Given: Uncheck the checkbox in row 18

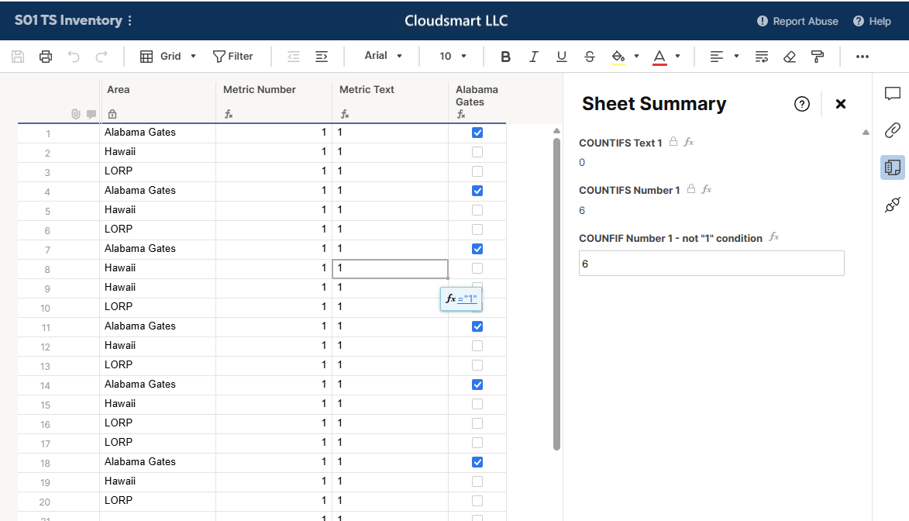Looking at the screenshot, I should (477, 462).
